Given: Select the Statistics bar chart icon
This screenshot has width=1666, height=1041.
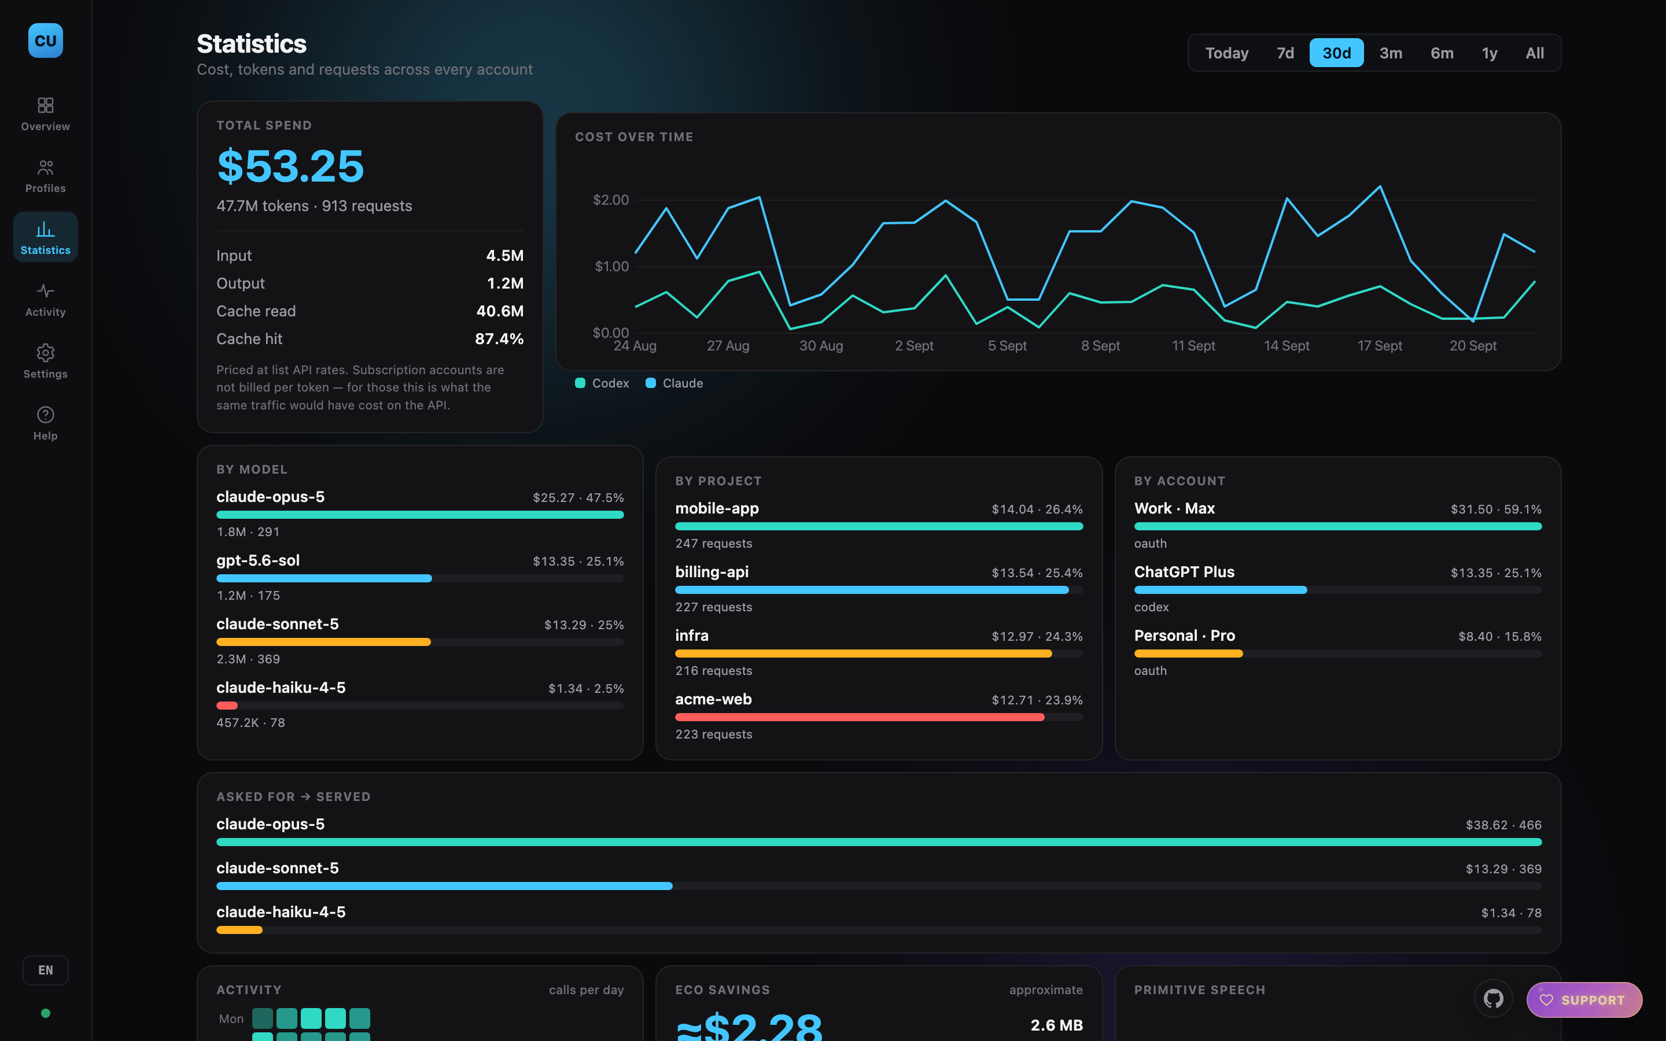Looking at the screenshot, I should (46, 228).
